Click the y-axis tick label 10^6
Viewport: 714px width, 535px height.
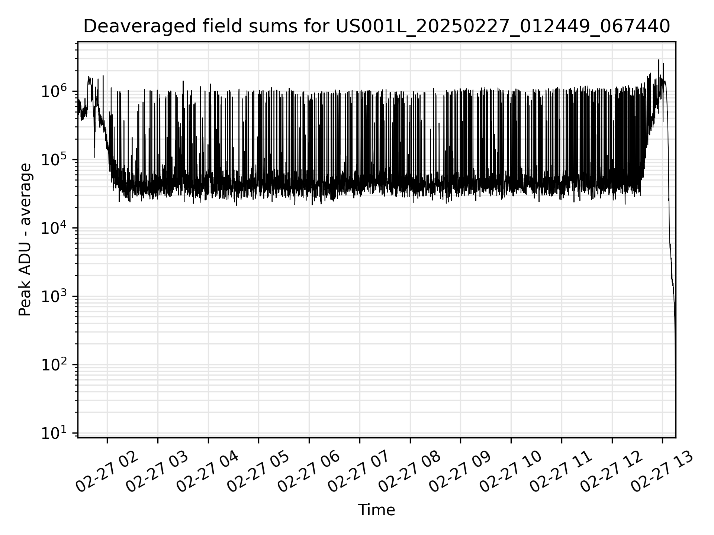point(54,91)
